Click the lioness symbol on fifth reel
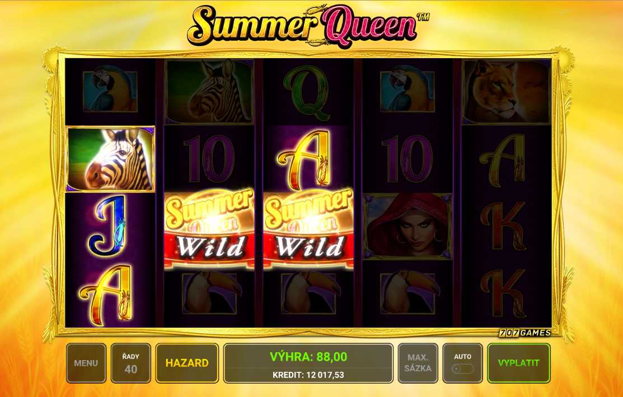The image size is (623, 397). (x=507, y=92)
